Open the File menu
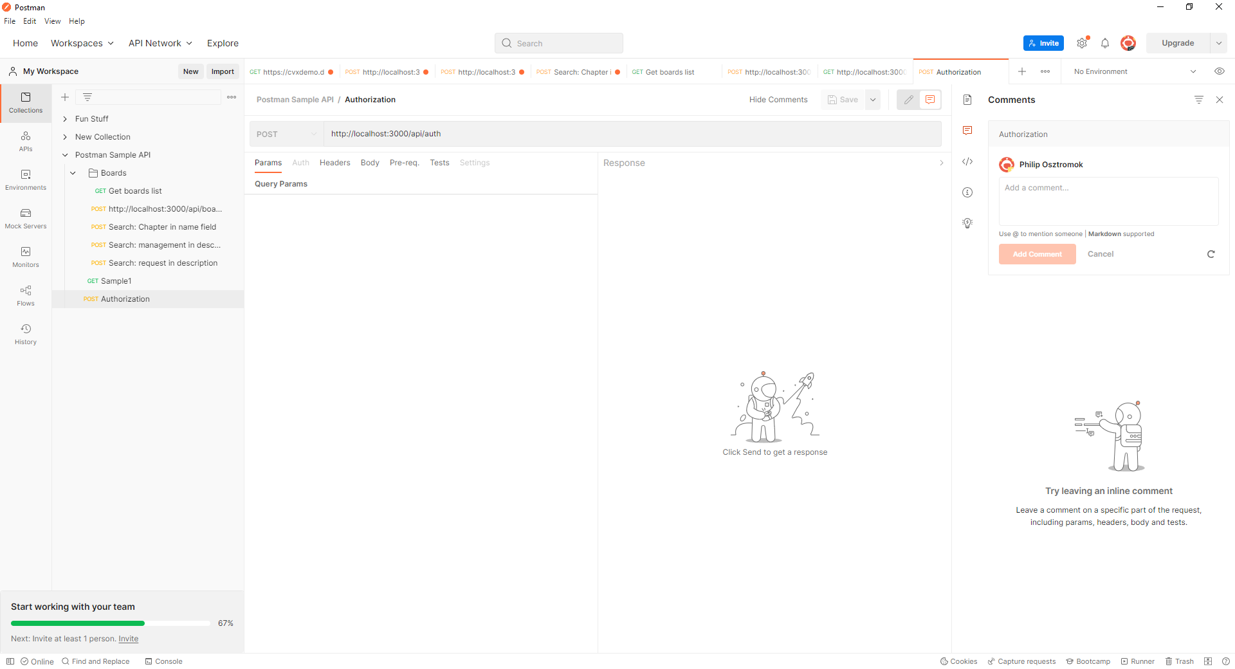The image size is (1235, 669). [x=10, y=21]
